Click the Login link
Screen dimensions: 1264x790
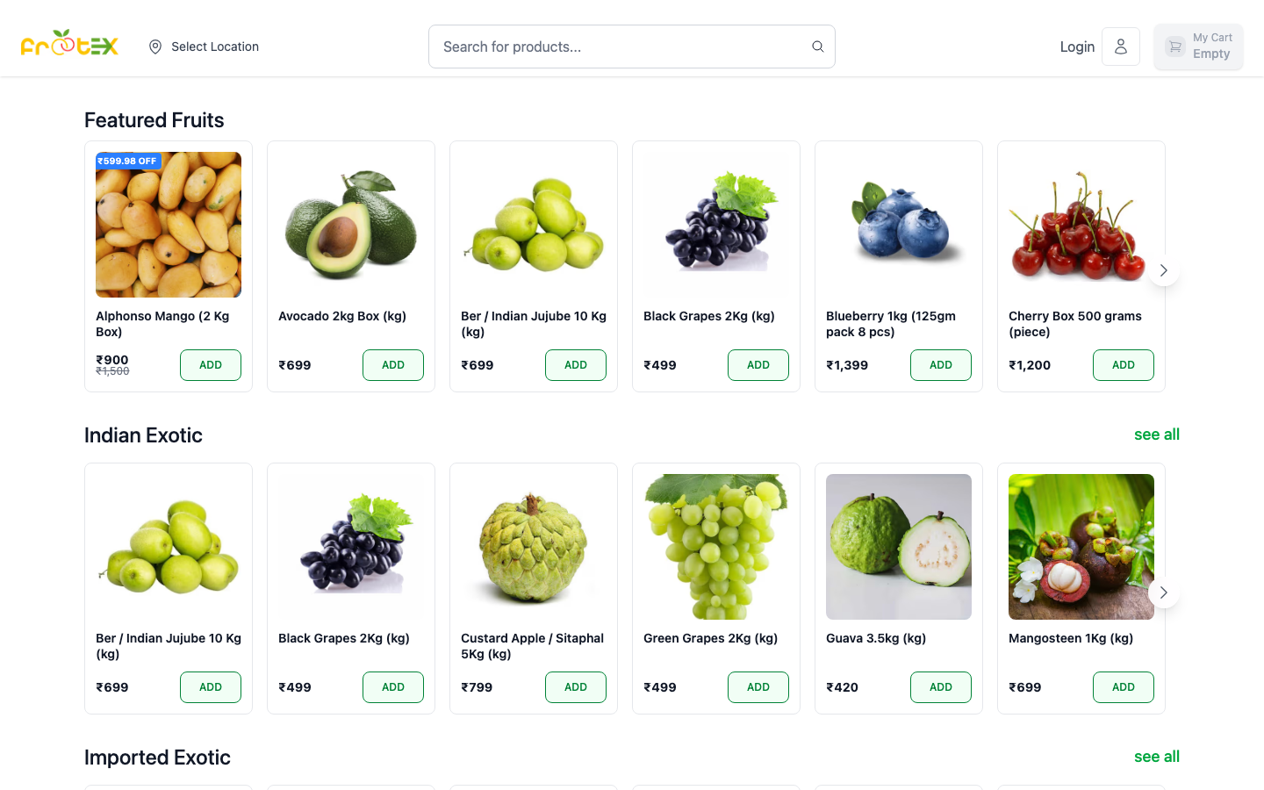point(1077,46)
